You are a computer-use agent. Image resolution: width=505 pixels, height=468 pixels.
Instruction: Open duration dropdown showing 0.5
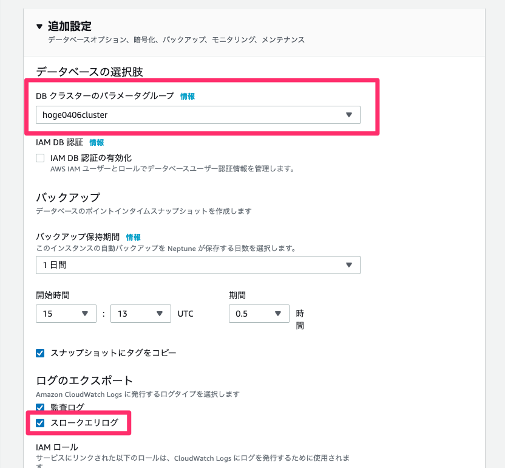[259, 314]
